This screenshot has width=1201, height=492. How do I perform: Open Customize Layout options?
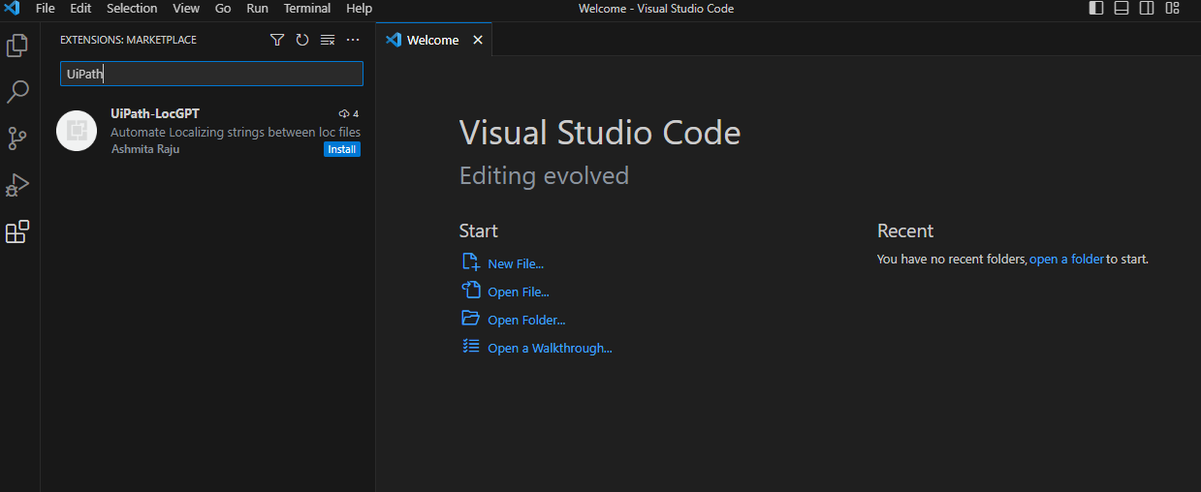(1173, 9)
